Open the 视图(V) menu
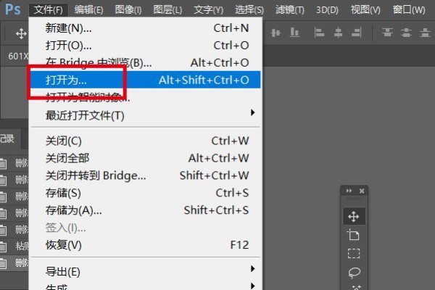 [x=365, y=10]
